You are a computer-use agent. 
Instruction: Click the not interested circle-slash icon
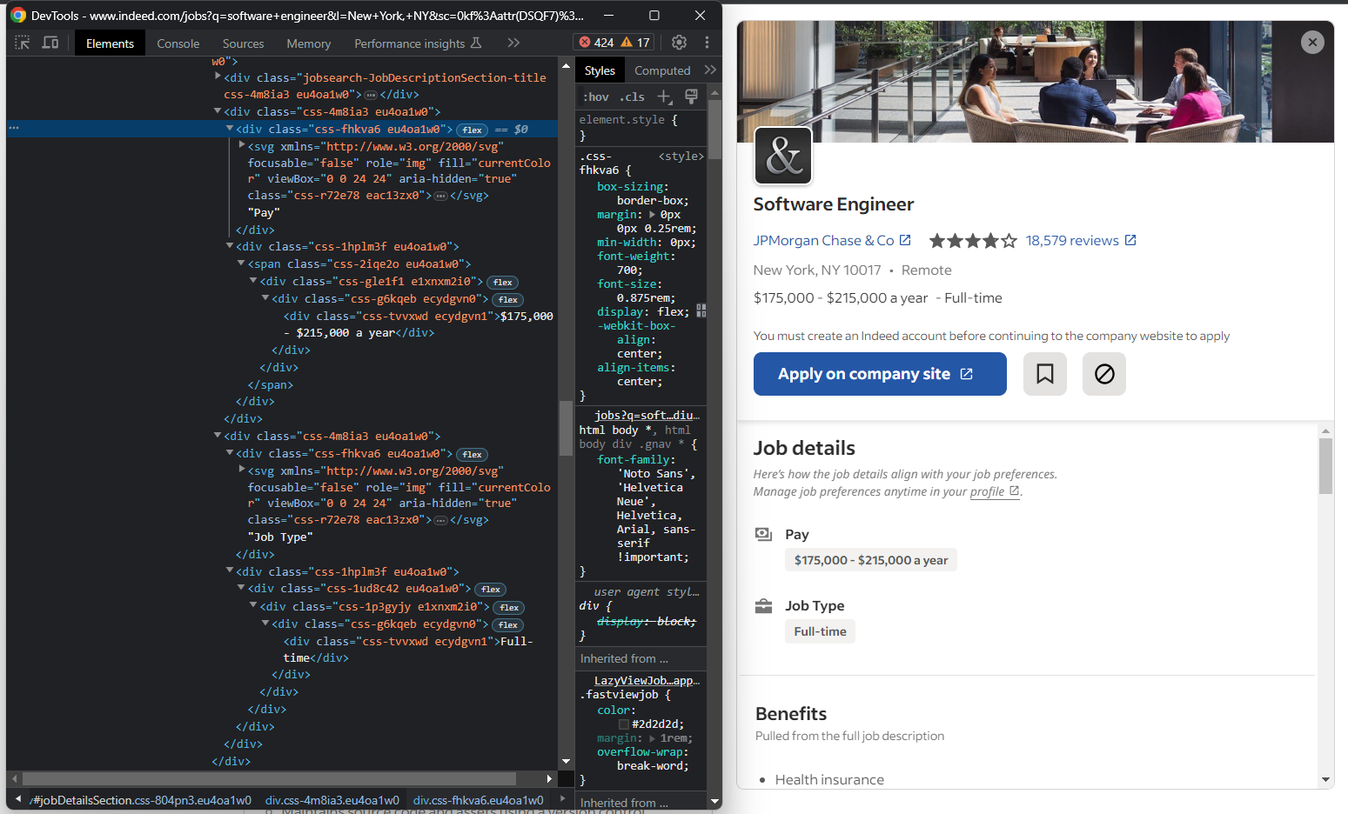click(x=1103, y=374)
